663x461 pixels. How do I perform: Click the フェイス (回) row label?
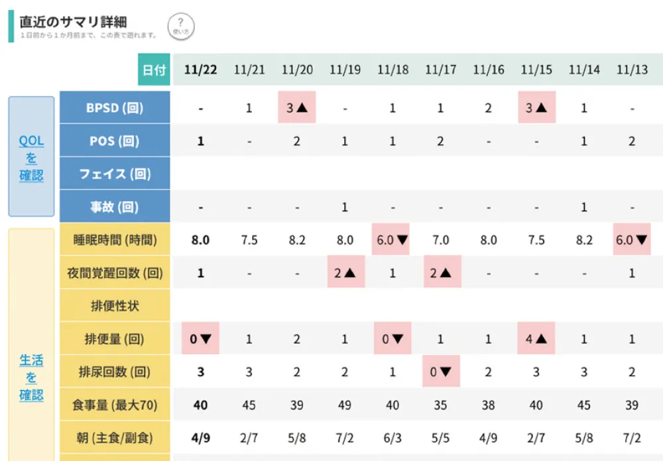(x=115, y=174)
